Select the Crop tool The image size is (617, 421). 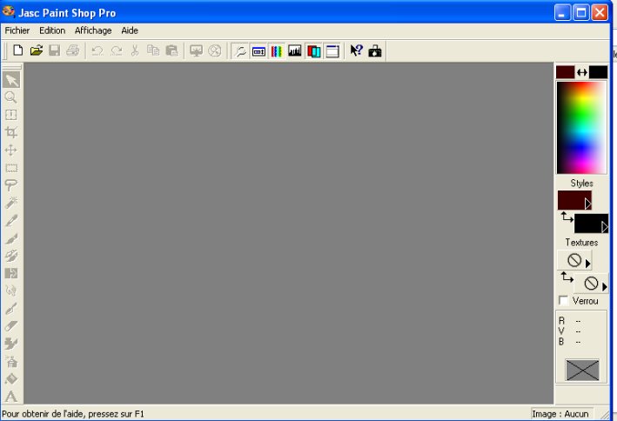point(11,132)
